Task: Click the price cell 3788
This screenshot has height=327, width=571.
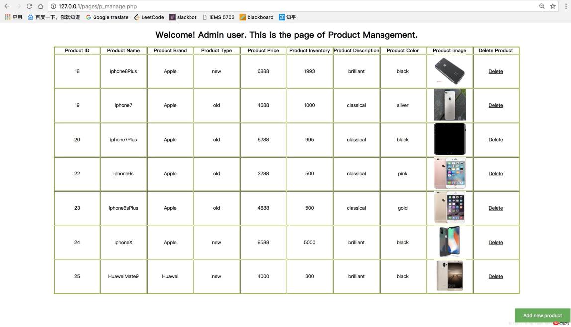Action: (263, 174)
